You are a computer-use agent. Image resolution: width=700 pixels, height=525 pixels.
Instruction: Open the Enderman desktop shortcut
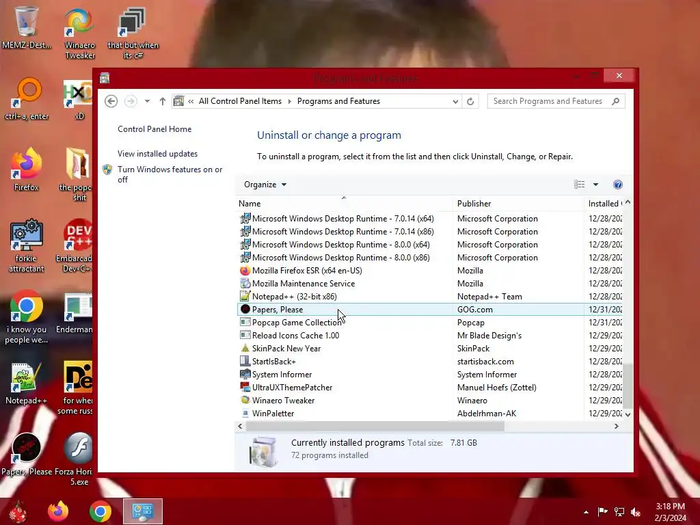click(76, 312)
